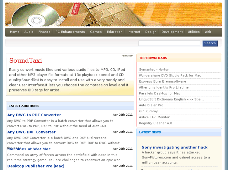Click the Sony hack news summary text

pos(176,158)
